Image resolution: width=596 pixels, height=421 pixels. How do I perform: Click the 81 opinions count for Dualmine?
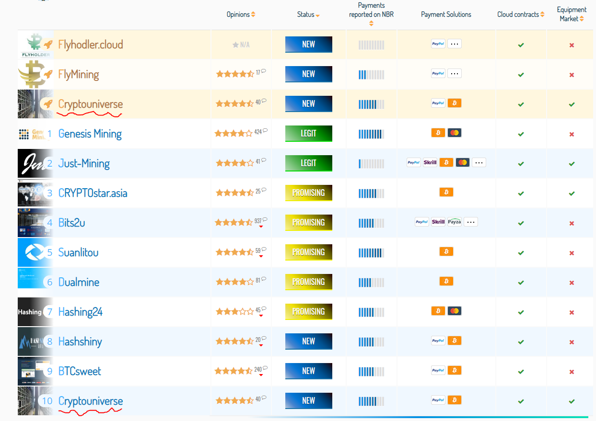[x=258, y=280]
